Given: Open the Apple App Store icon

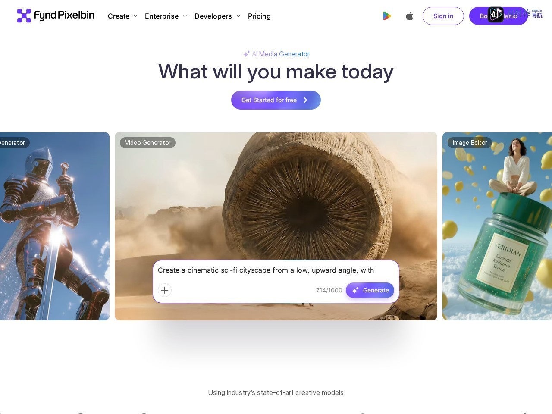Looking at the screenshot, I should point(410,16).
